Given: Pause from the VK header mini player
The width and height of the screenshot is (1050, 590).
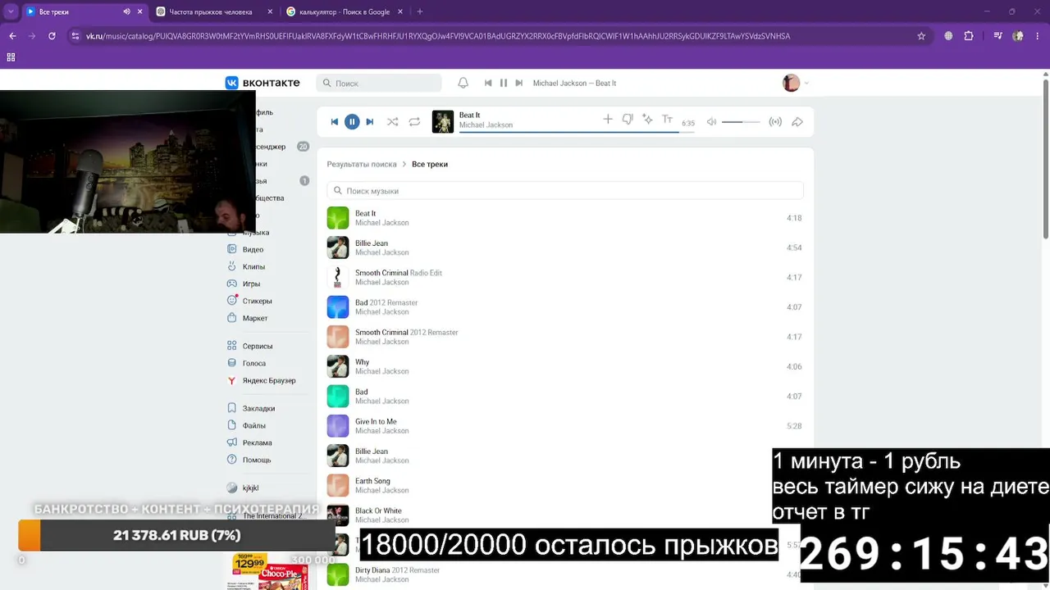Looking at the screenshot, I should pyautogui.click(x=504, y=83).
